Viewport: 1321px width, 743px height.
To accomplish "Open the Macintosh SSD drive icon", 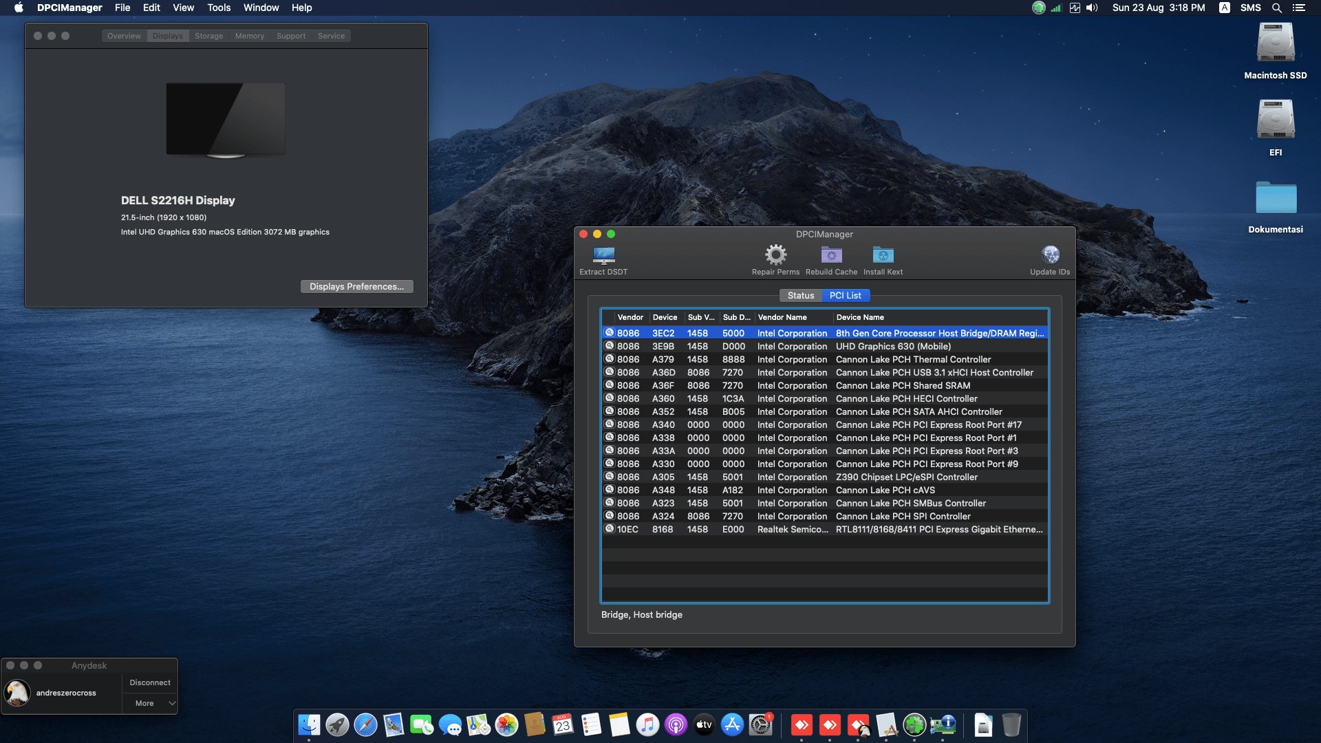I will click(1275, 44).
